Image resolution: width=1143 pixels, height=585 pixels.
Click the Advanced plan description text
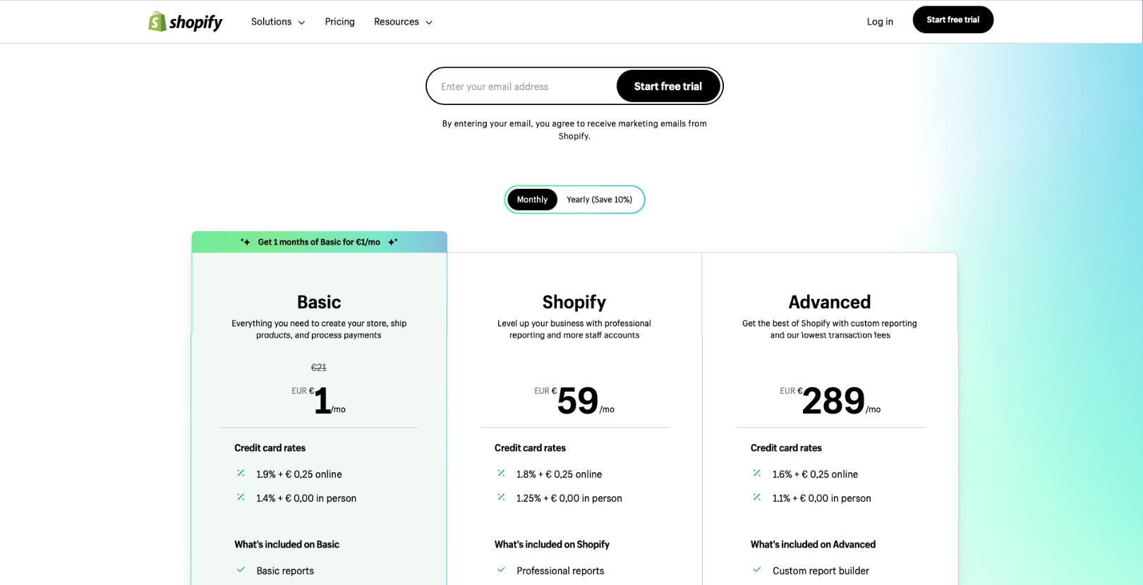[x=830, y=329]
